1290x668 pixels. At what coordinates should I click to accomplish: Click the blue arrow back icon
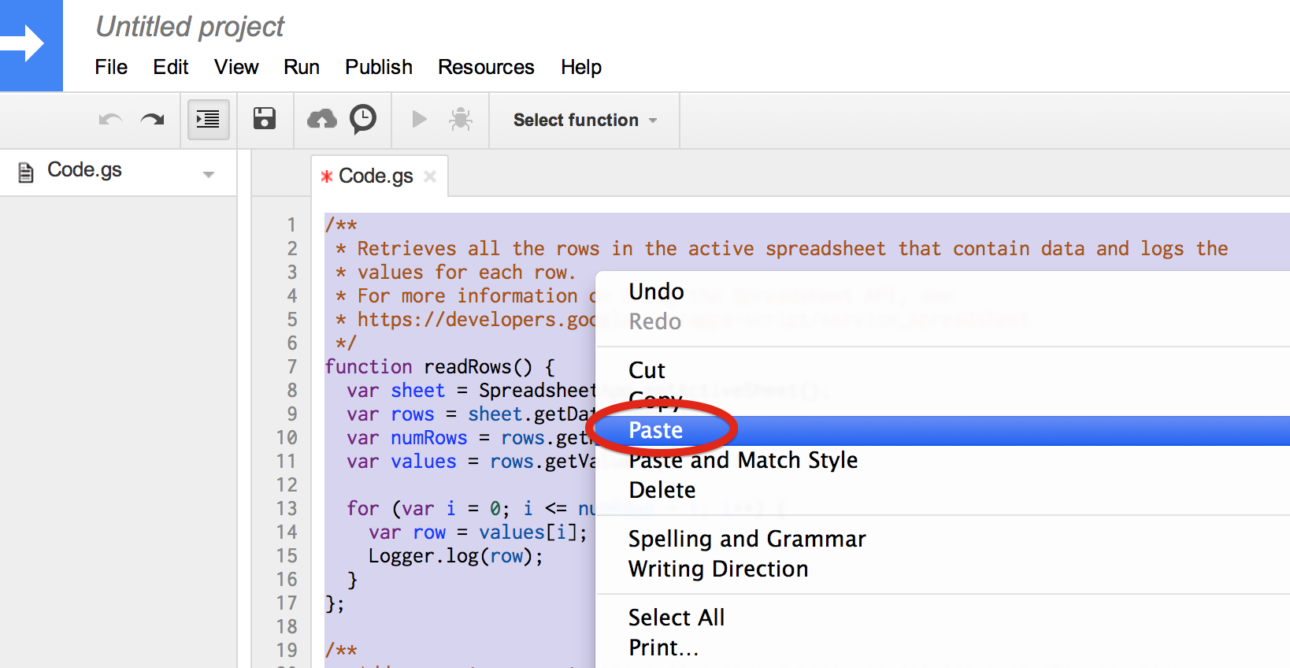(30, 44)
